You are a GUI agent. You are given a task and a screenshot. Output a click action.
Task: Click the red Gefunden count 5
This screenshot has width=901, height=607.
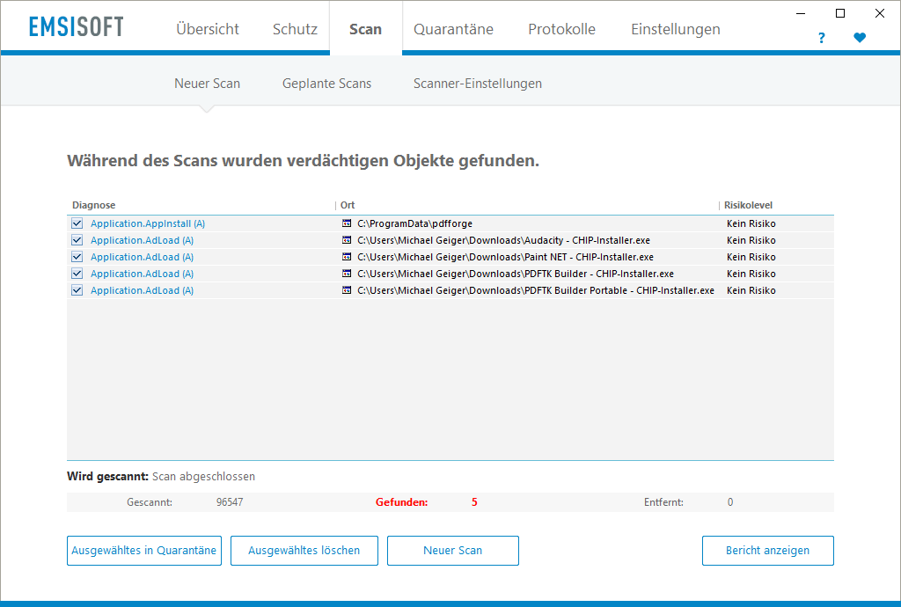[x=474, y=502]
